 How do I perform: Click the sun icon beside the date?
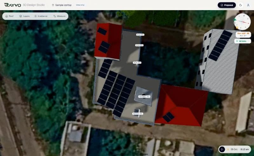(x=228, y=149)
